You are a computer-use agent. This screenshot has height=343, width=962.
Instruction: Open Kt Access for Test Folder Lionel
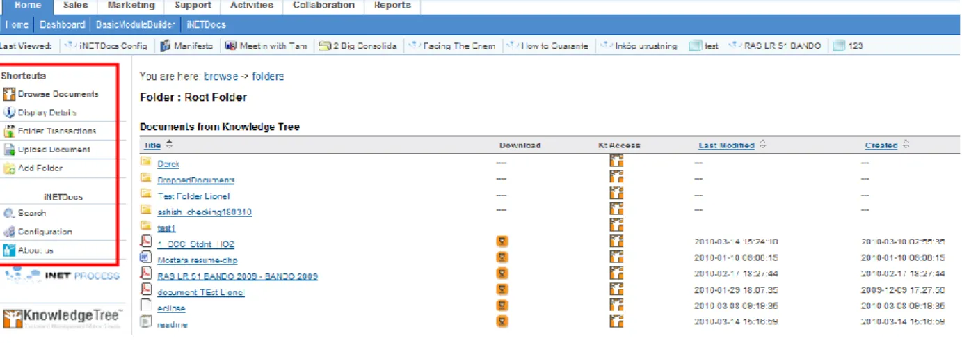coord(616,193)
